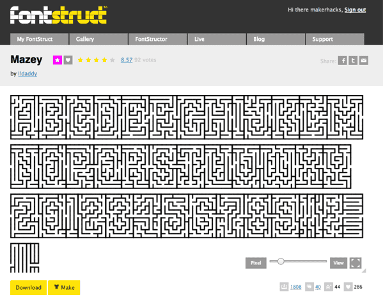The height and width of the screenshot is (302, 383).
Task: Rate the font with the fifth star
Action: (113, 60)
